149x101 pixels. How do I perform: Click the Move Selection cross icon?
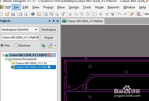[101, 14]
